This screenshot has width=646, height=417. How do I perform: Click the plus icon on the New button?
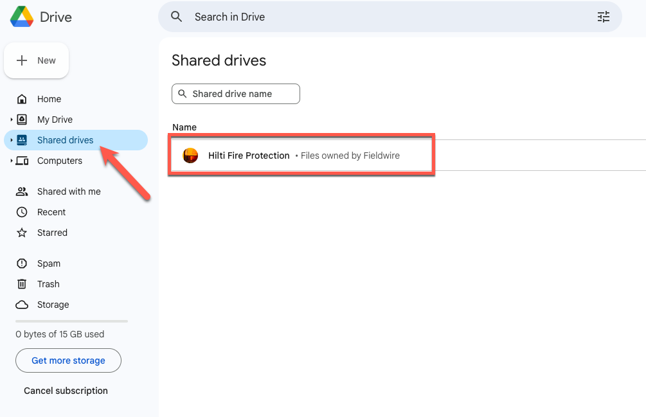click(x=22, y=60)
